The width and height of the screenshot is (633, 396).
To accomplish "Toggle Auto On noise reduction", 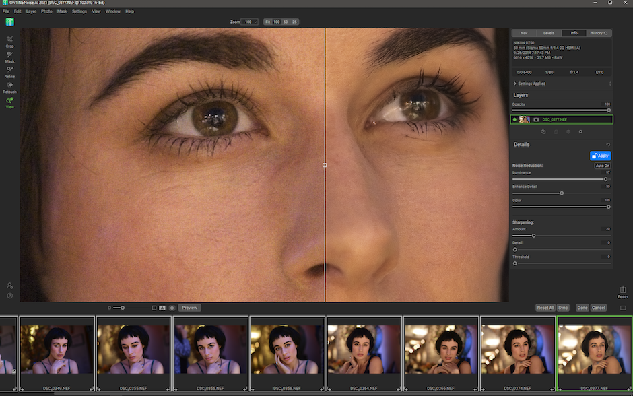I will [x=602, y=166].
